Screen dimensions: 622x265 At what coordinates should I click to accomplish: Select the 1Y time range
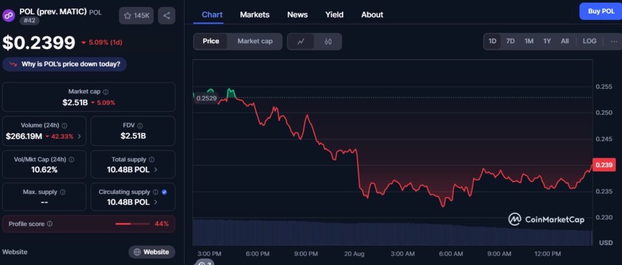[x=547, y=41]
